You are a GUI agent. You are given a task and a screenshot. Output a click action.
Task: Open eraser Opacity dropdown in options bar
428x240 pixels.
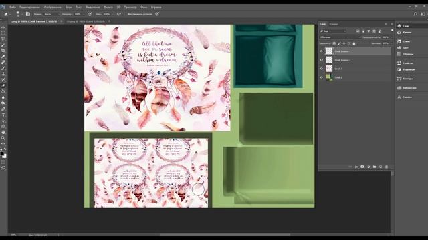pyautogui.click(x=83, y=14)
